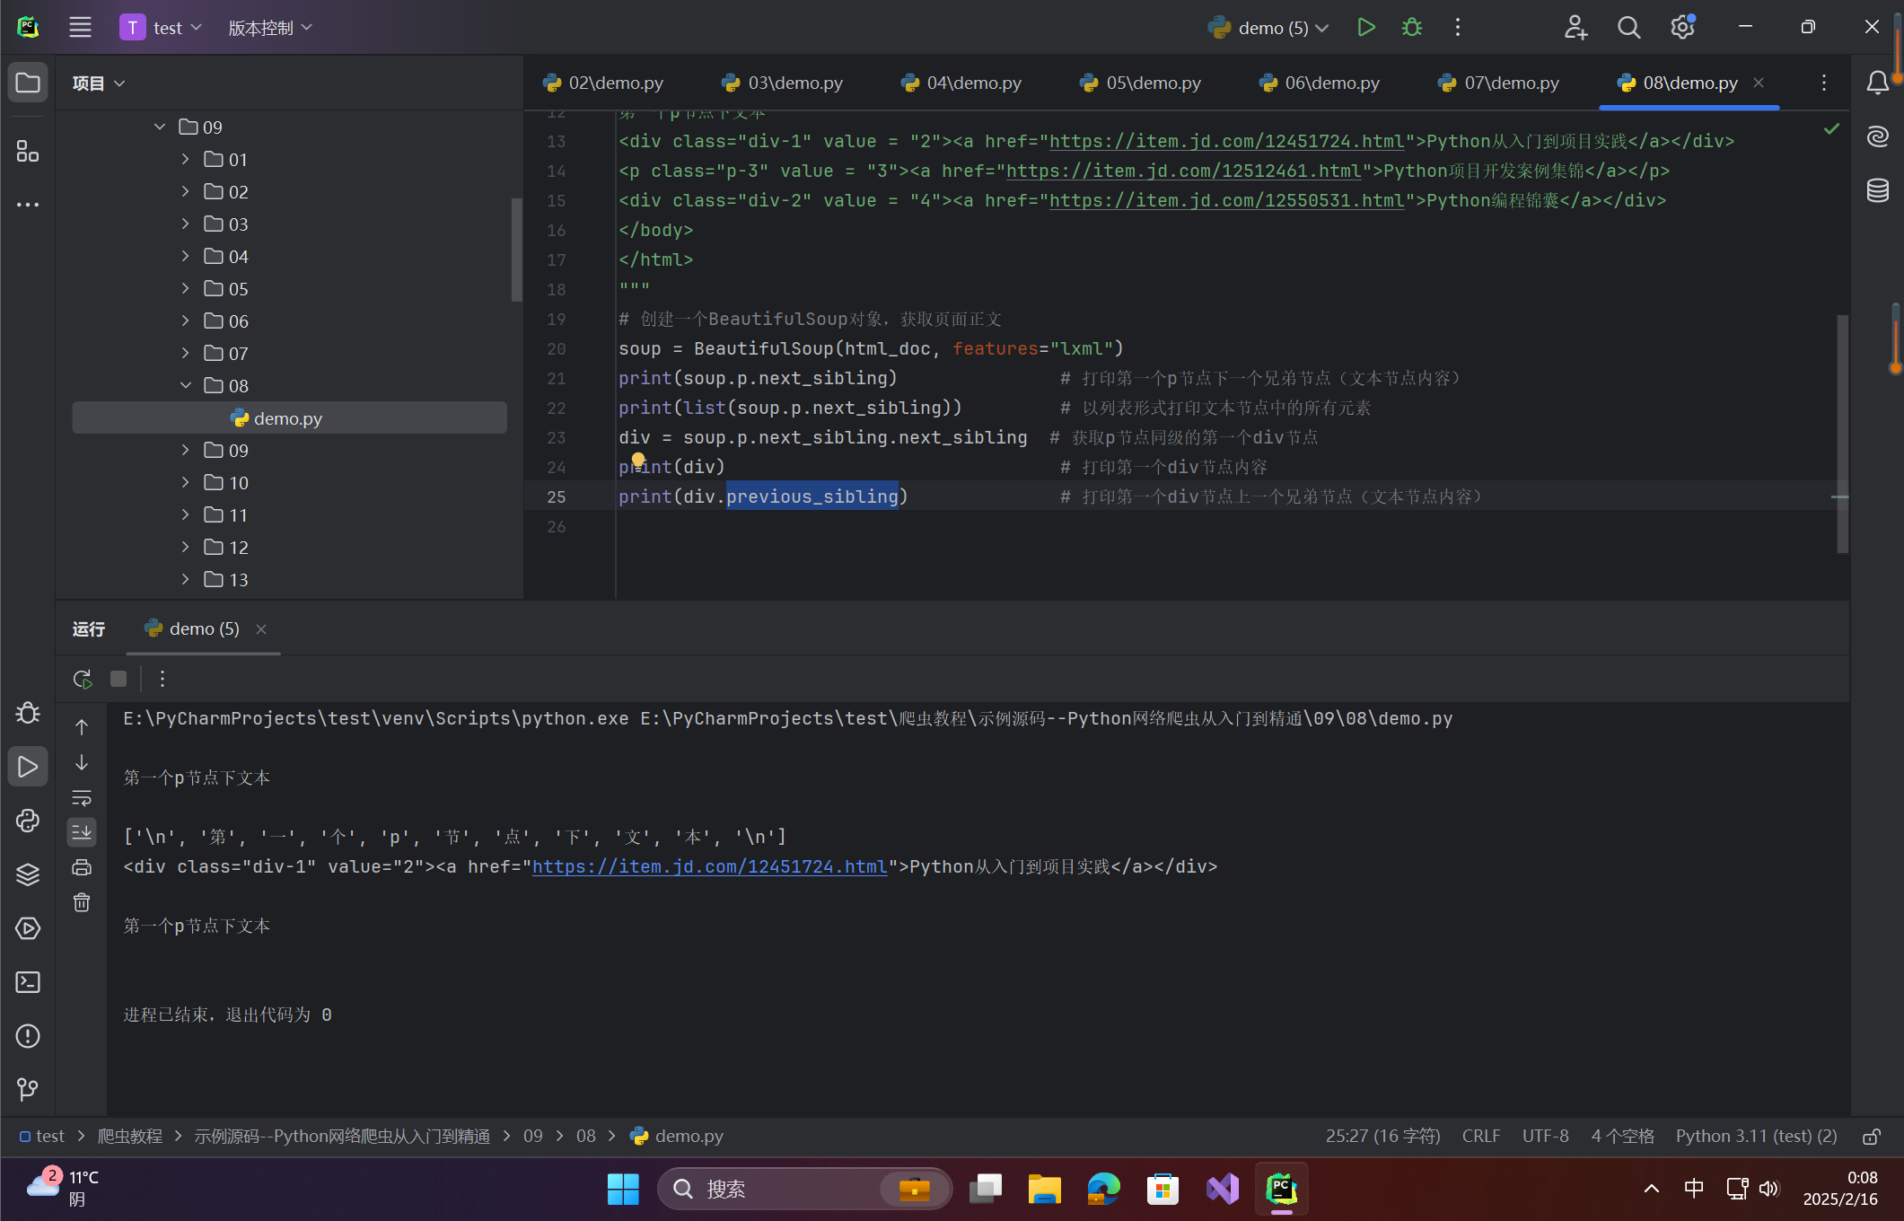Stop the running process square icon

118,679
